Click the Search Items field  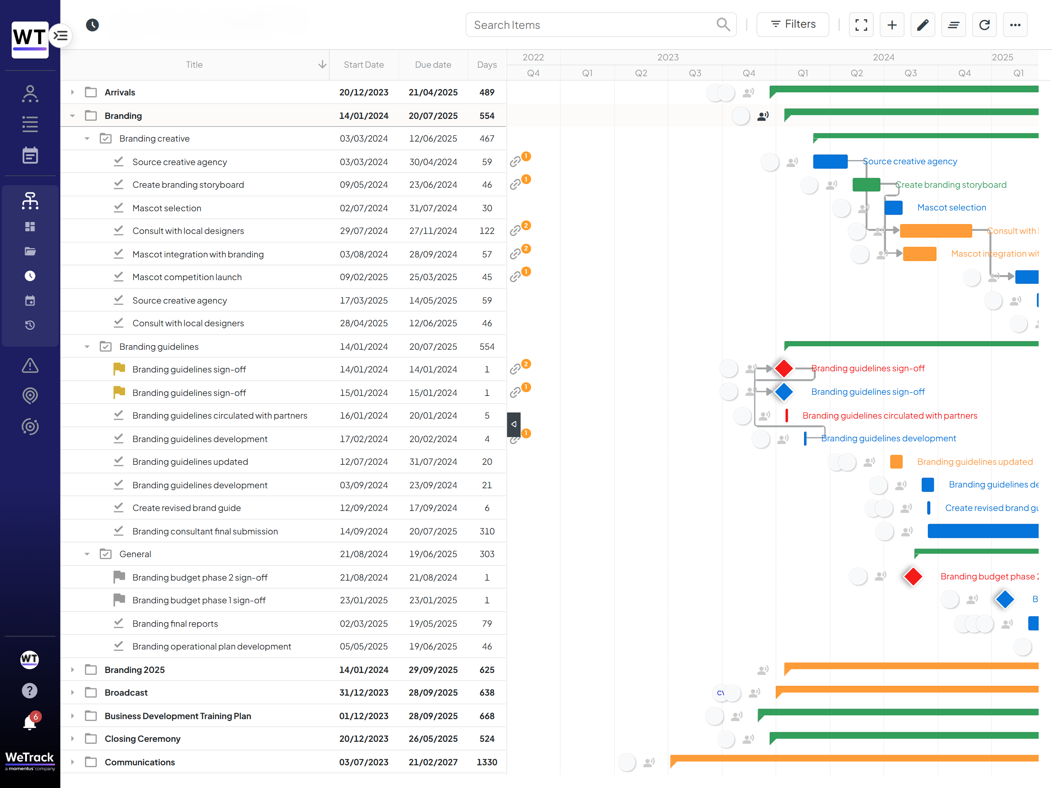[601, 25]
